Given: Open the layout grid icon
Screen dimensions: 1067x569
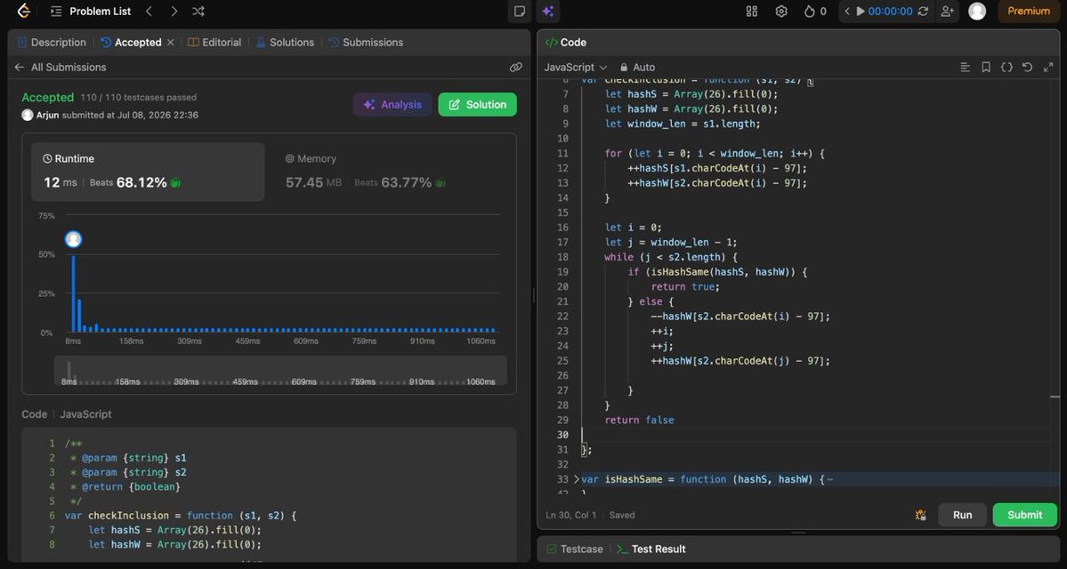Looking at the screenshot, I should (x=752, y=11).
